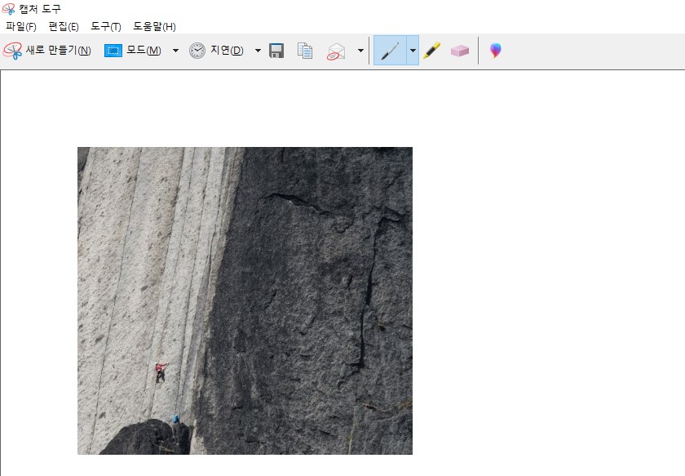Select the pink Eraser tool
685x476 pixels.
tap(460, 51)
